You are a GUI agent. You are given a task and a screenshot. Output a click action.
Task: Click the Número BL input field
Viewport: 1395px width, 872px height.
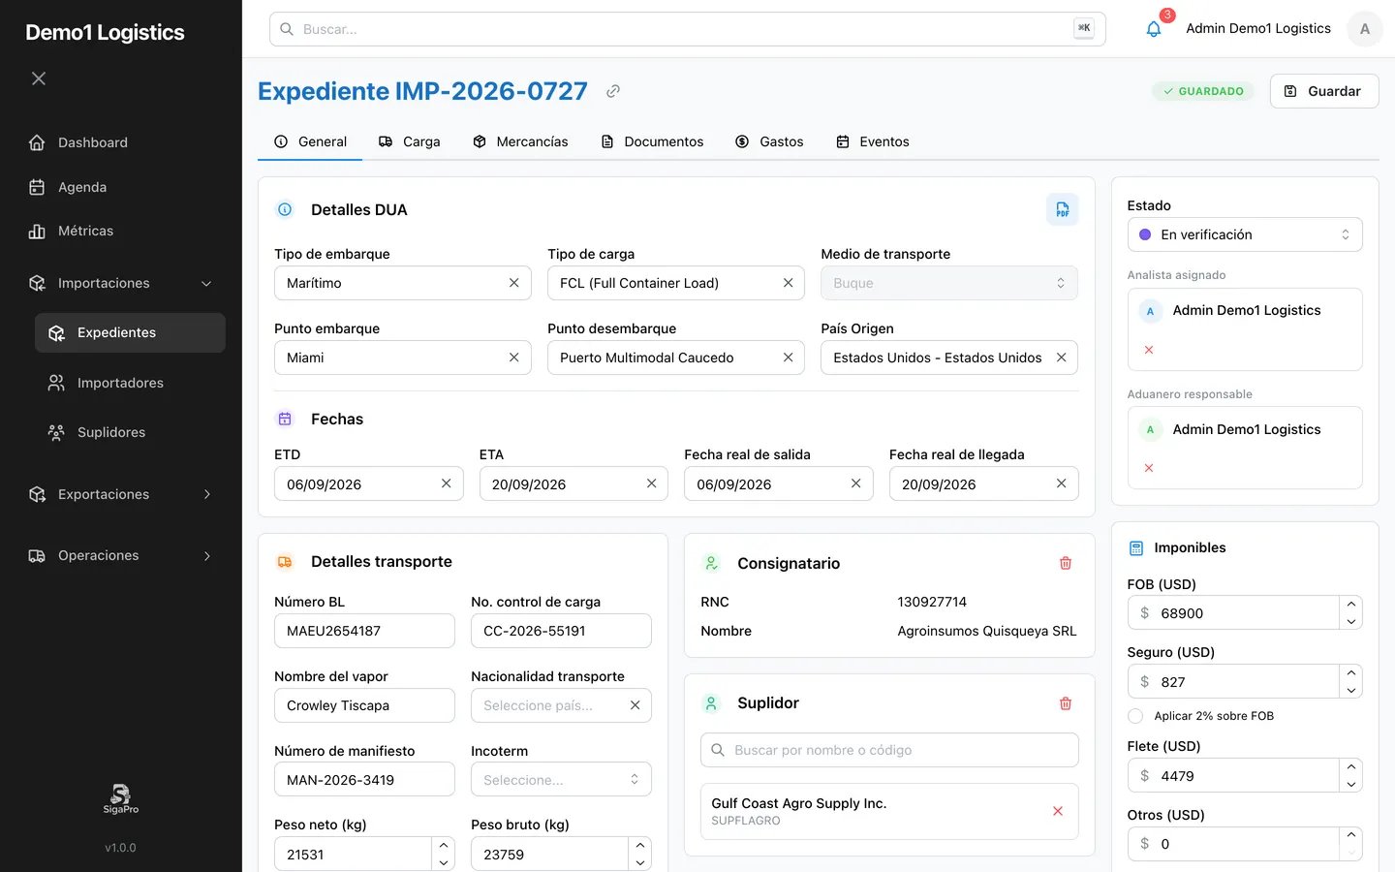pos(364,631)
